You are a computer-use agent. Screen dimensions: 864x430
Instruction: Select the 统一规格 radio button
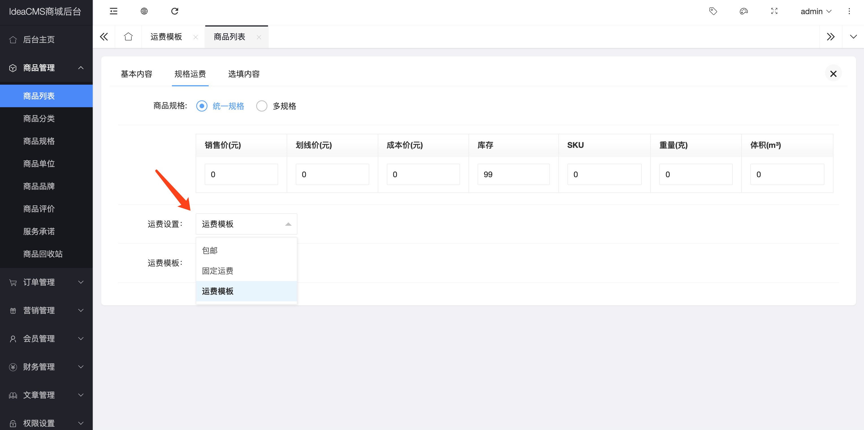(x=202, y=106)
